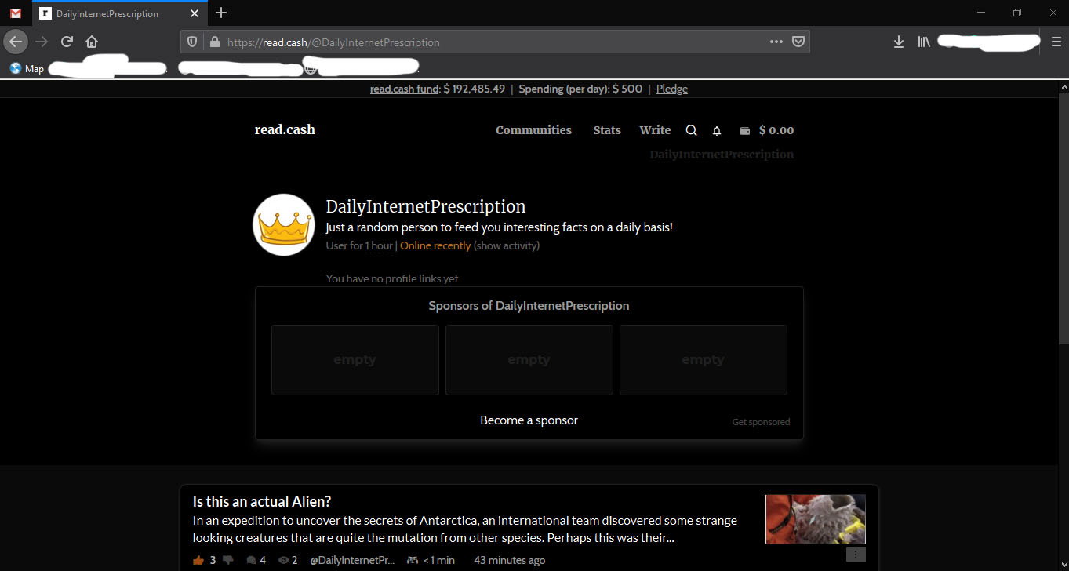Click the "43 minutes ago" timestamp
This screenshot has height=571, width=1069.
point(510,560)
